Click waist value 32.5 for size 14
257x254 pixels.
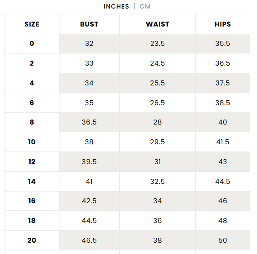tap(158, 182)
